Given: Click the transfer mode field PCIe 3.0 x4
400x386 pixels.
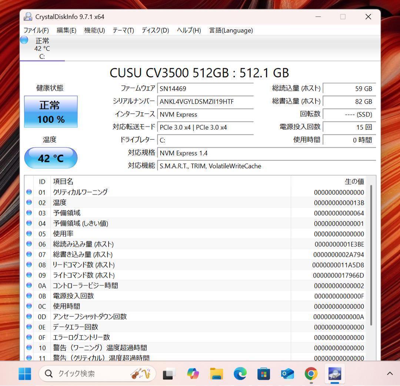Looking at the screenshot, I should 205,127.
